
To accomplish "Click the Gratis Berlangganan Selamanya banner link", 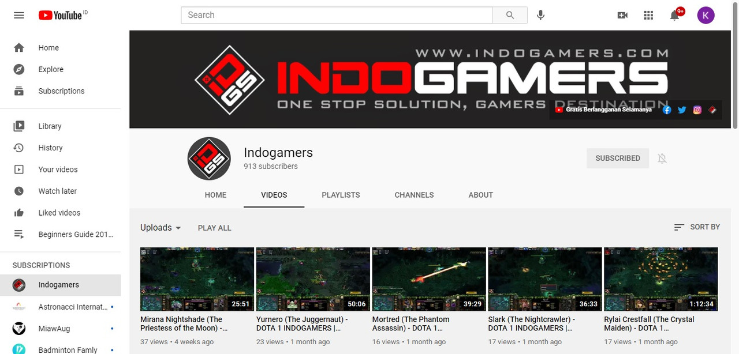I will (604, 110).
